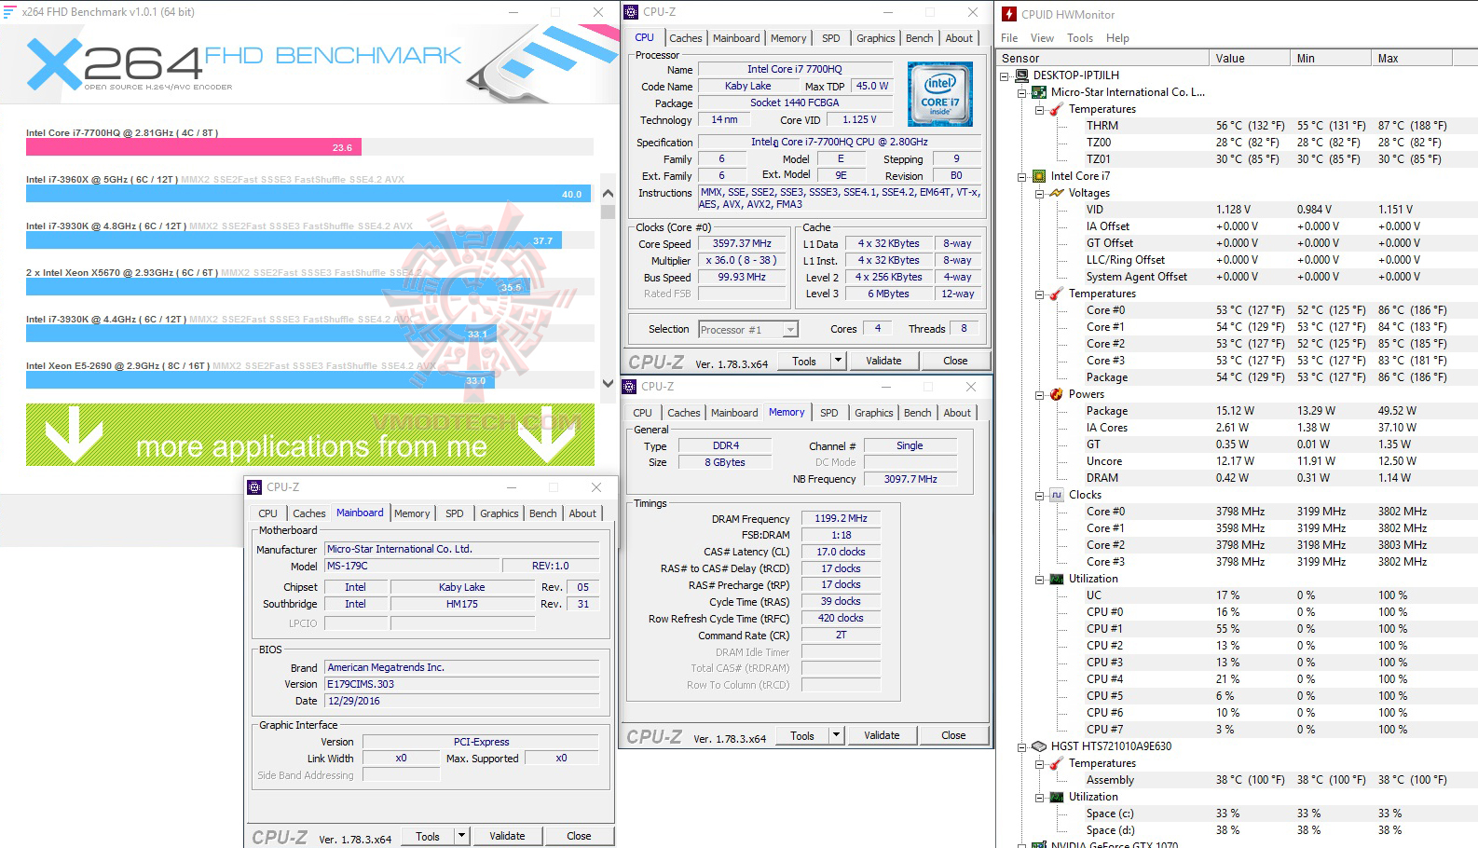
Task: Collapse the Intel Core i7 node in HWMonitor
Action: click(1022, 176)
